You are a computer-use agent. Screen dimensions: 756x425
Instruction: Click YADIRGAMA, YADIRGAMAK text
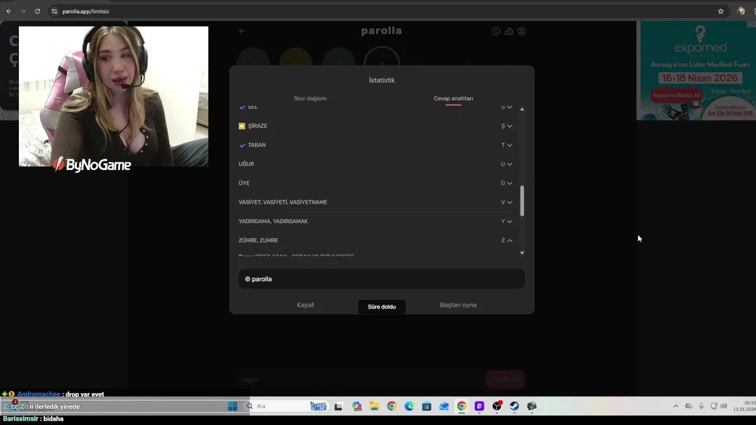[x=273, y=221]
